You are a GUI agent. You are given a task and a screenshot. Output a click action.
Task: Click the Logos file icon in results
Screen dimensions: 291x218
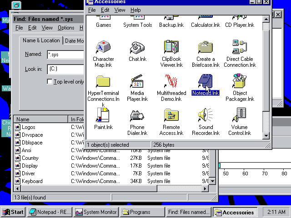[17, 127]
